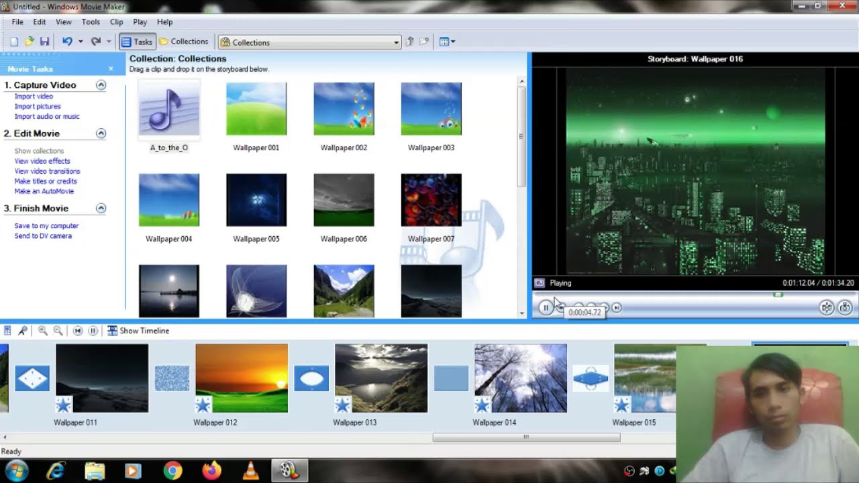Open View video transitions
The height and width of the screenshot is (483, 859).
(x=47, y=171)
